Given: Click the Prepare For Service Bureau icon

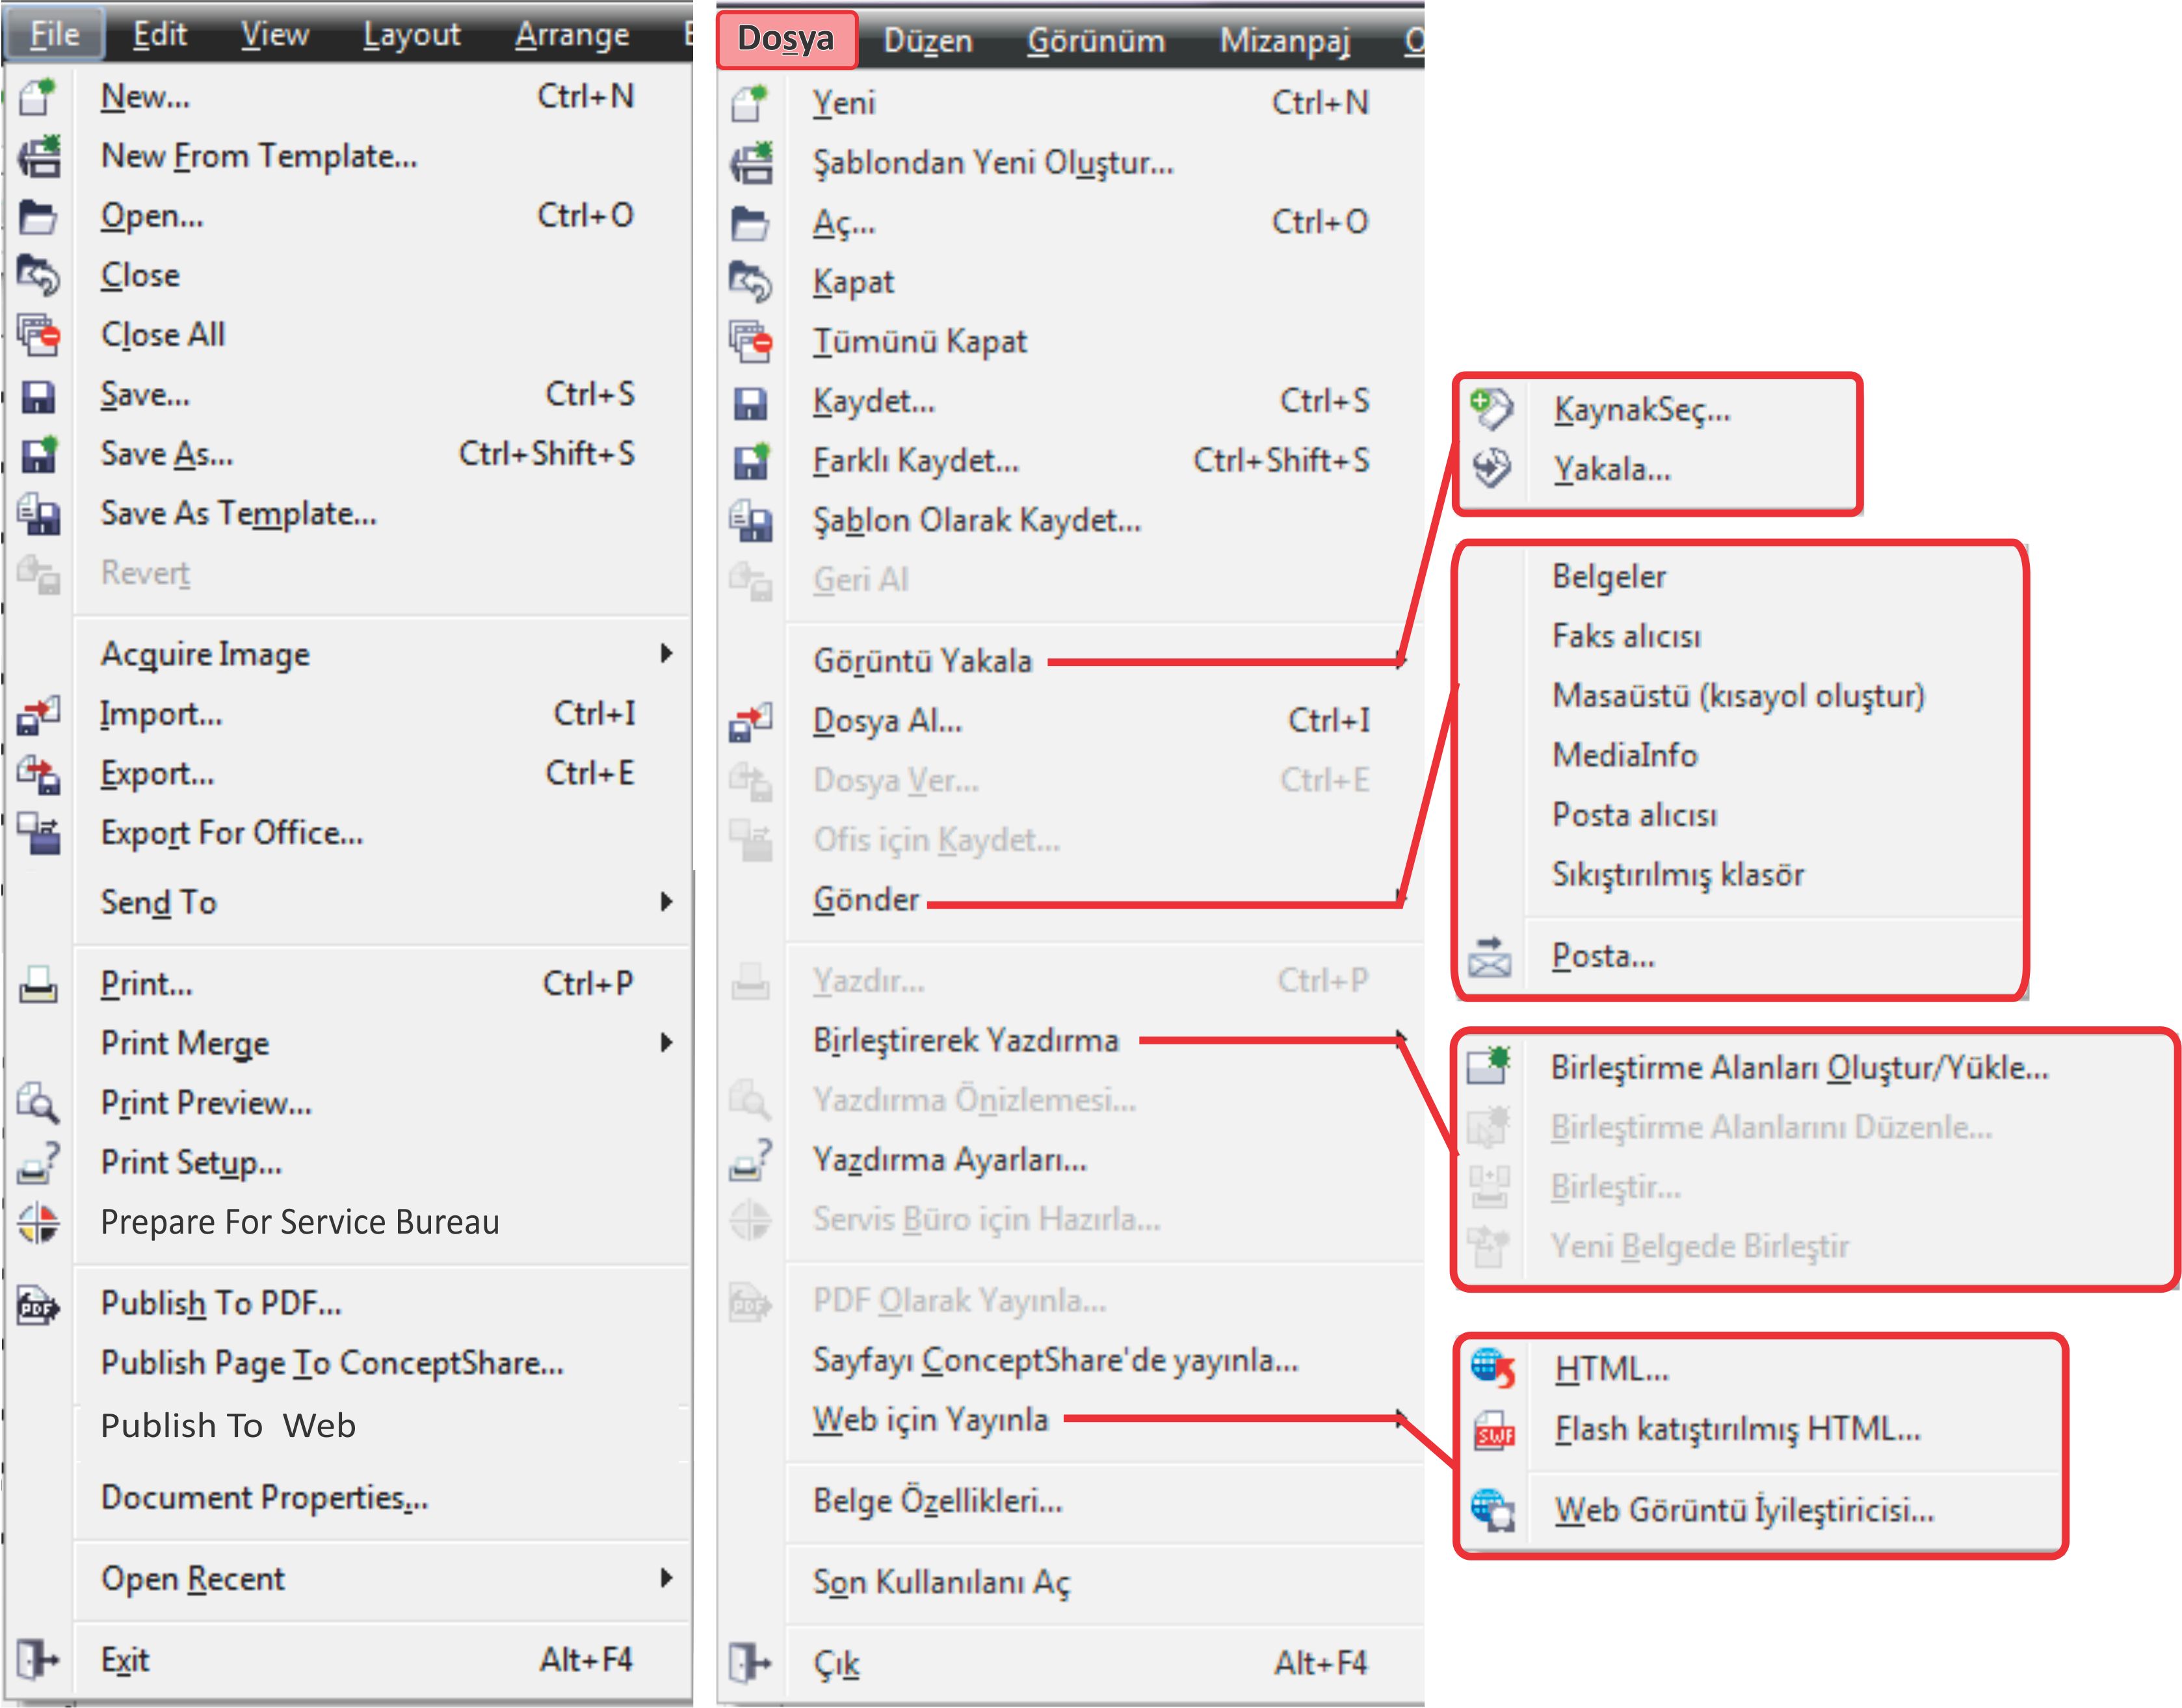Looking at the screenshot, I should click(38, 1222).
